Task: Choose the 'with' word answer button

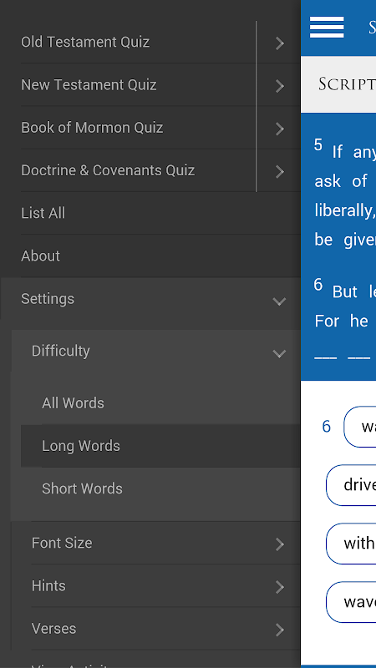Action: 351,544
